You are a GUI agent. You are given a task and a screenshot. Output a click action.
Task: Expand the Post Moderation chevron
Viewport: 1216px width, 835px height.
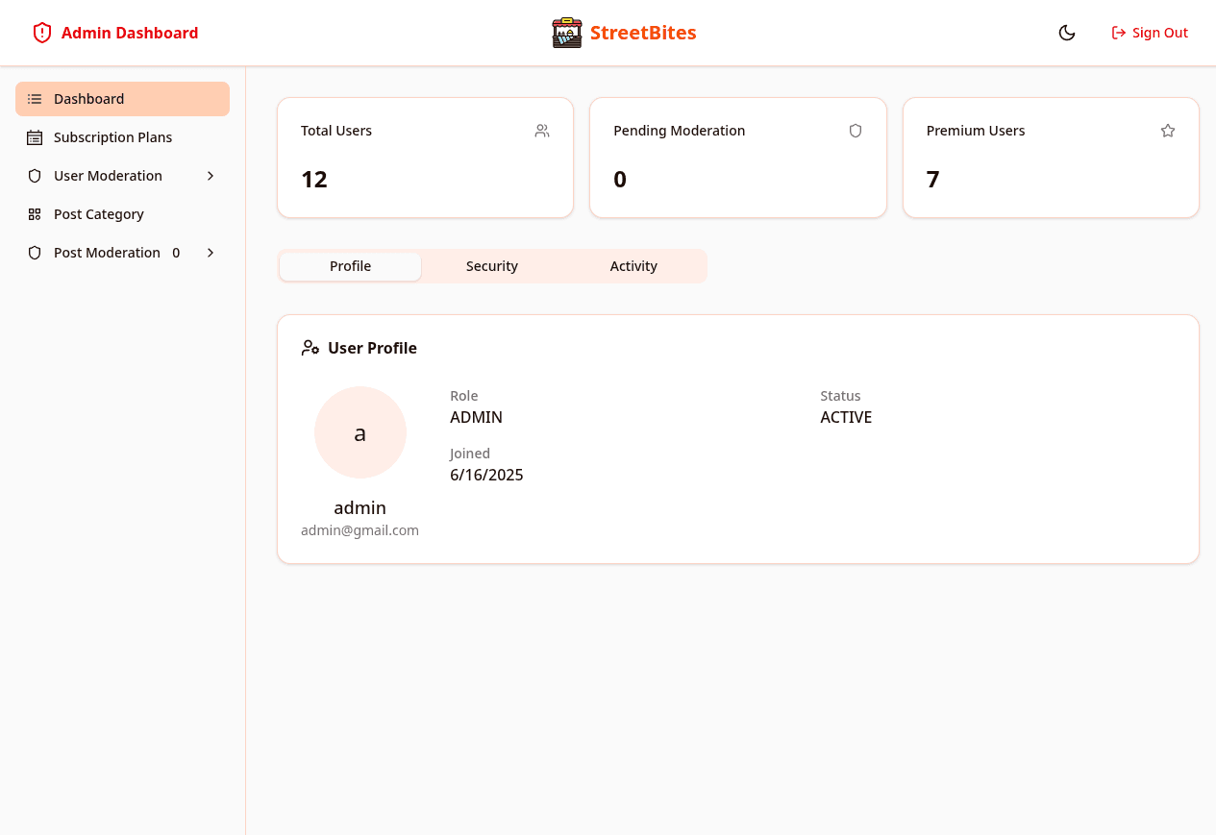211,253
